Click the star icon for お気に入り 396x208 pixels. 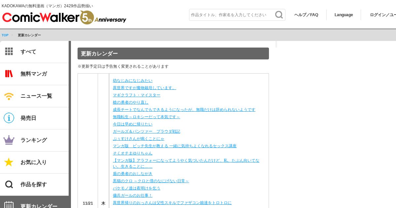9,162
